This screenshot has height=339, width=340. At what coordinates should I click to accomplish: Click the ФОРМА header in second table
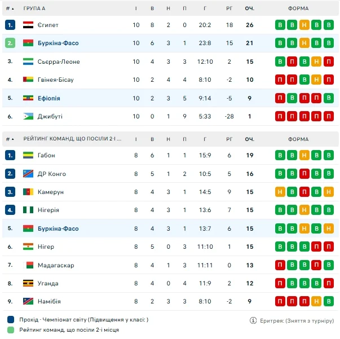pyautogui.click(x=298, y=139)
